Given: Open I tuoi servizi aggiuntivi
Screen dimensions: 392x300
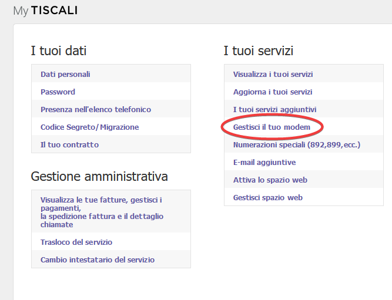Looking at the screenshot, I should click(274, 109).
